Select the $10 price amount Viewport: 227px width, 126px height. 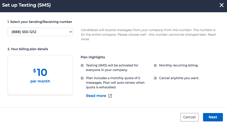[40, 72]
